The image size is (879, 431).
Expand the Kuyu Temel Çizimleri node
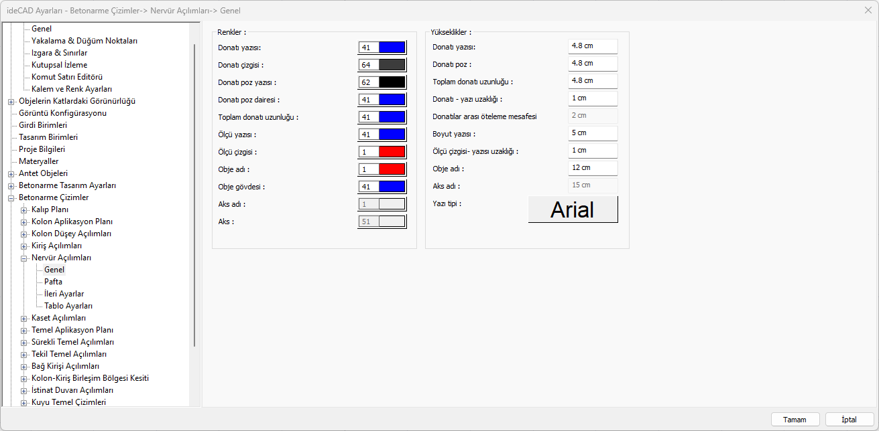24,402
